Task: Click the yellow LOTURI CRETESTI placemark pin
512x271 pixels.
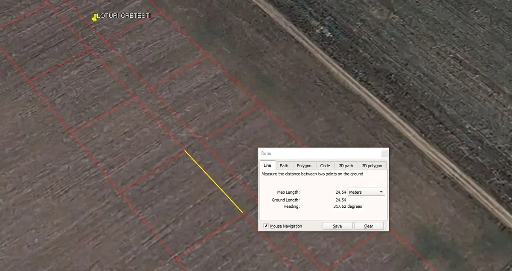Action: pos(94,17)
